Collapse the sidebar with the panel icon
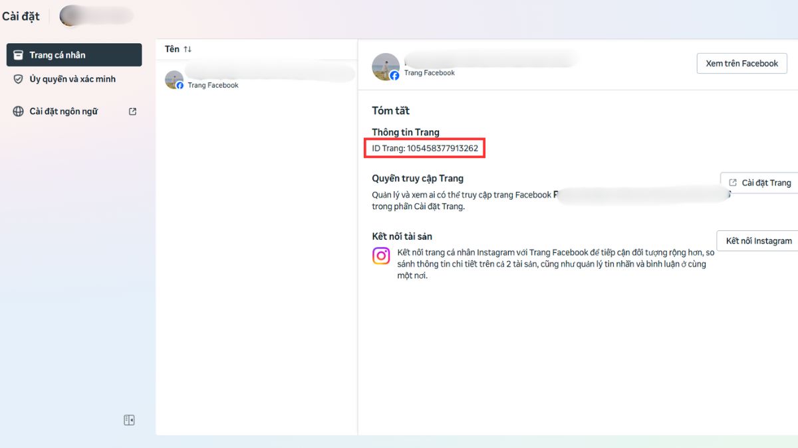This screenshot has width=798, height=448. 129,420
